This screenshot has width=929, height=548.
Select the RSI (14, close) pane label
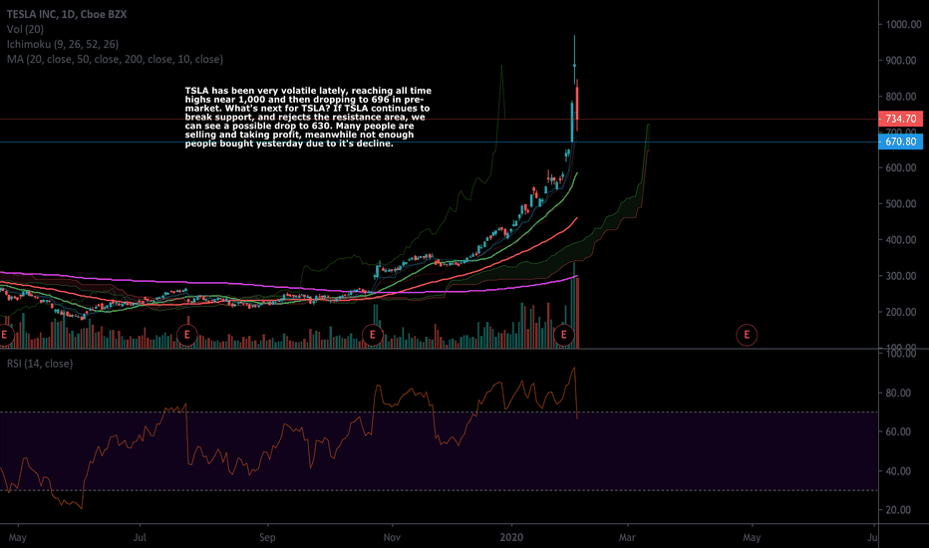click(40, 363)
